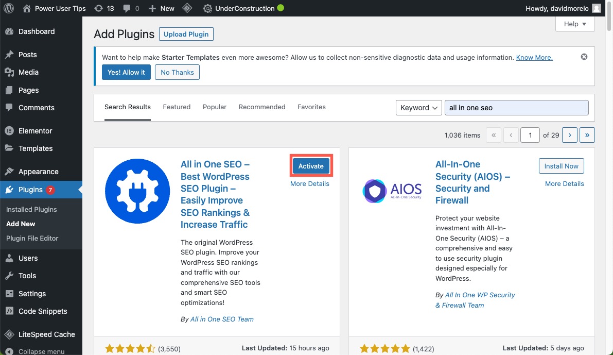Switch to the Popular plugins tab
The image size is (613, 355).
click(x=215, y=107)
